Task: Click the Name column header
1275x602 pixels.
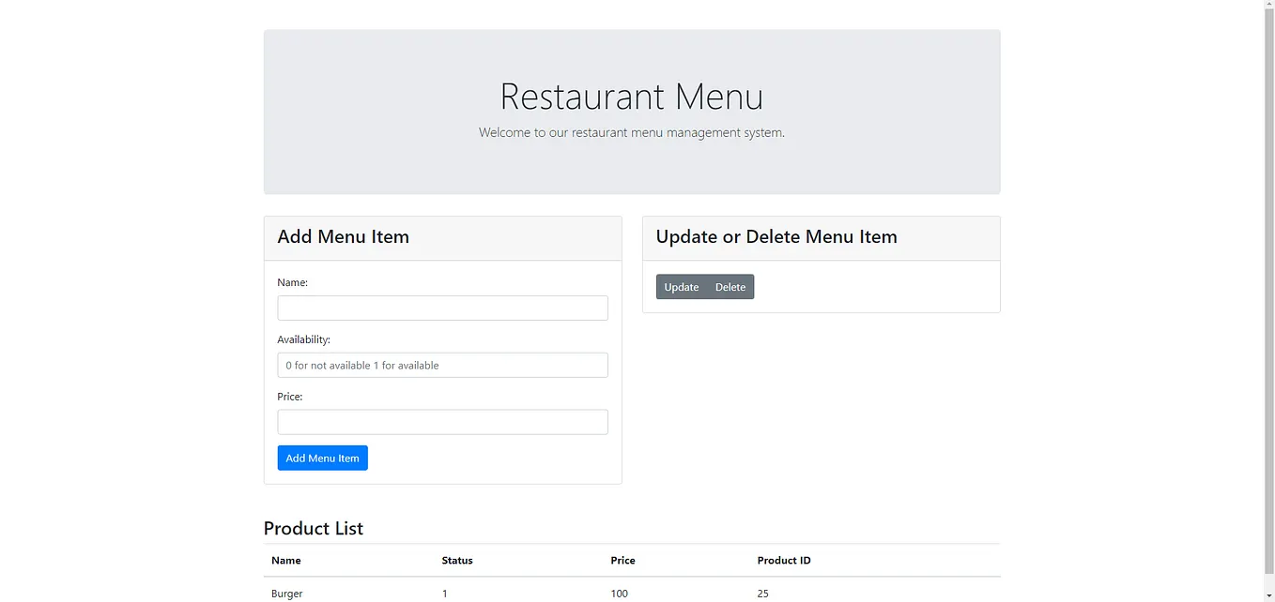Action: [285, 560]
